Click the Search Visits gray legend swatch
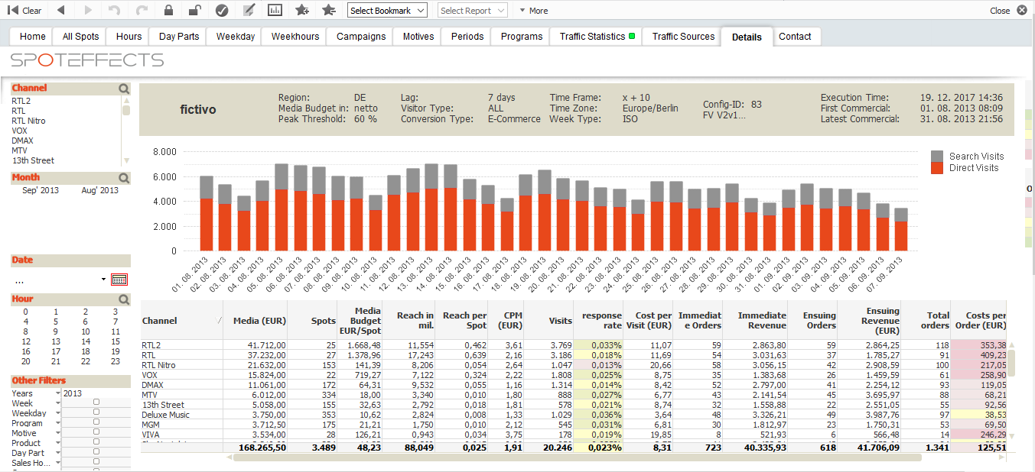 click(937, 156)
